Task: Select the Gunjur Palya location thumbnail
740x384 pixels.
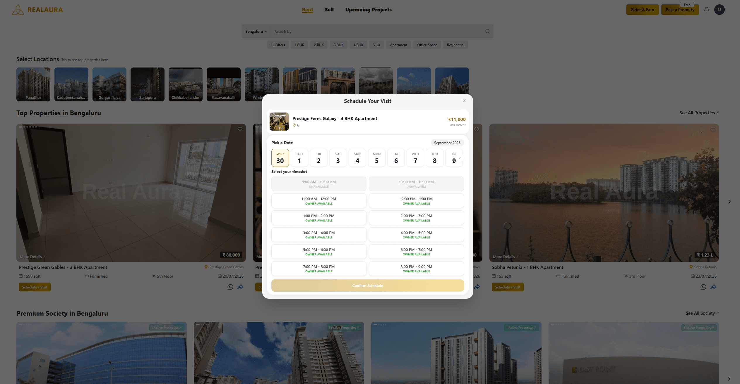Action: coord(109,84)
